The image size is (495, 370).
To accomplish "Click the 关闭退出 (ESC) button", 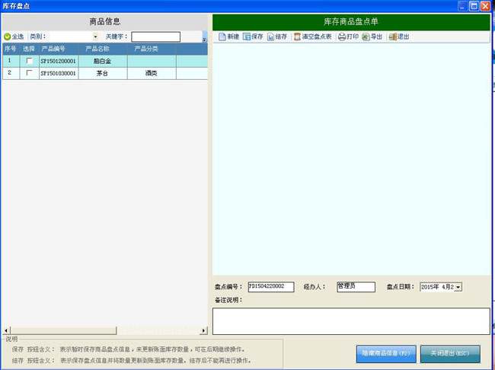I will click(x=450, y=352).
